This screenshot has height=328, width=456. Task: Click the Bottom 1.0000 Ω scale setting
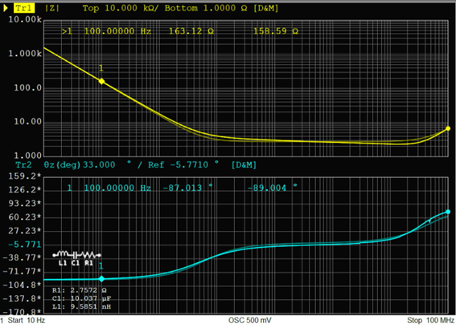click(206, 8)
